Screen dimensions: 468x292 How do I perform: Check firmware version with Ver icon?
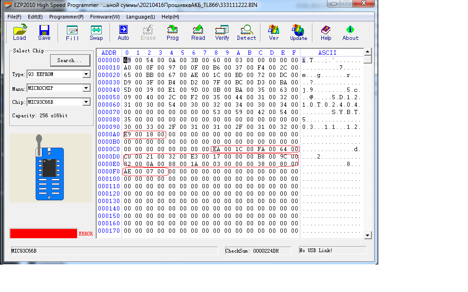[x=274, y=32]
